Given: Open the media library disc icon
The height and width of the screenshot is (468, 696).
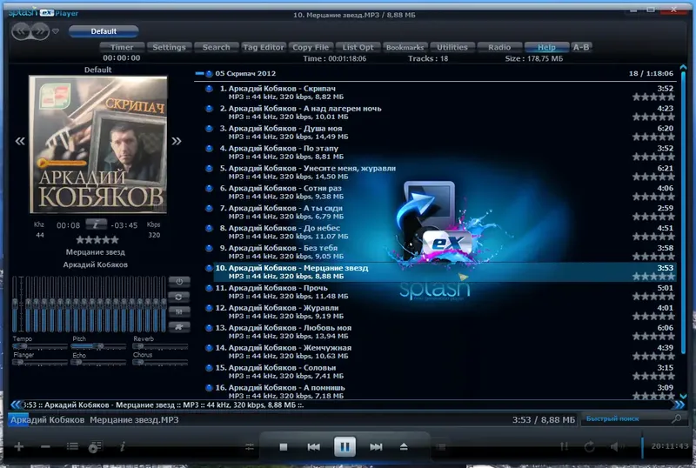Looking at the screenshot, I should click(x=95, y=446).
